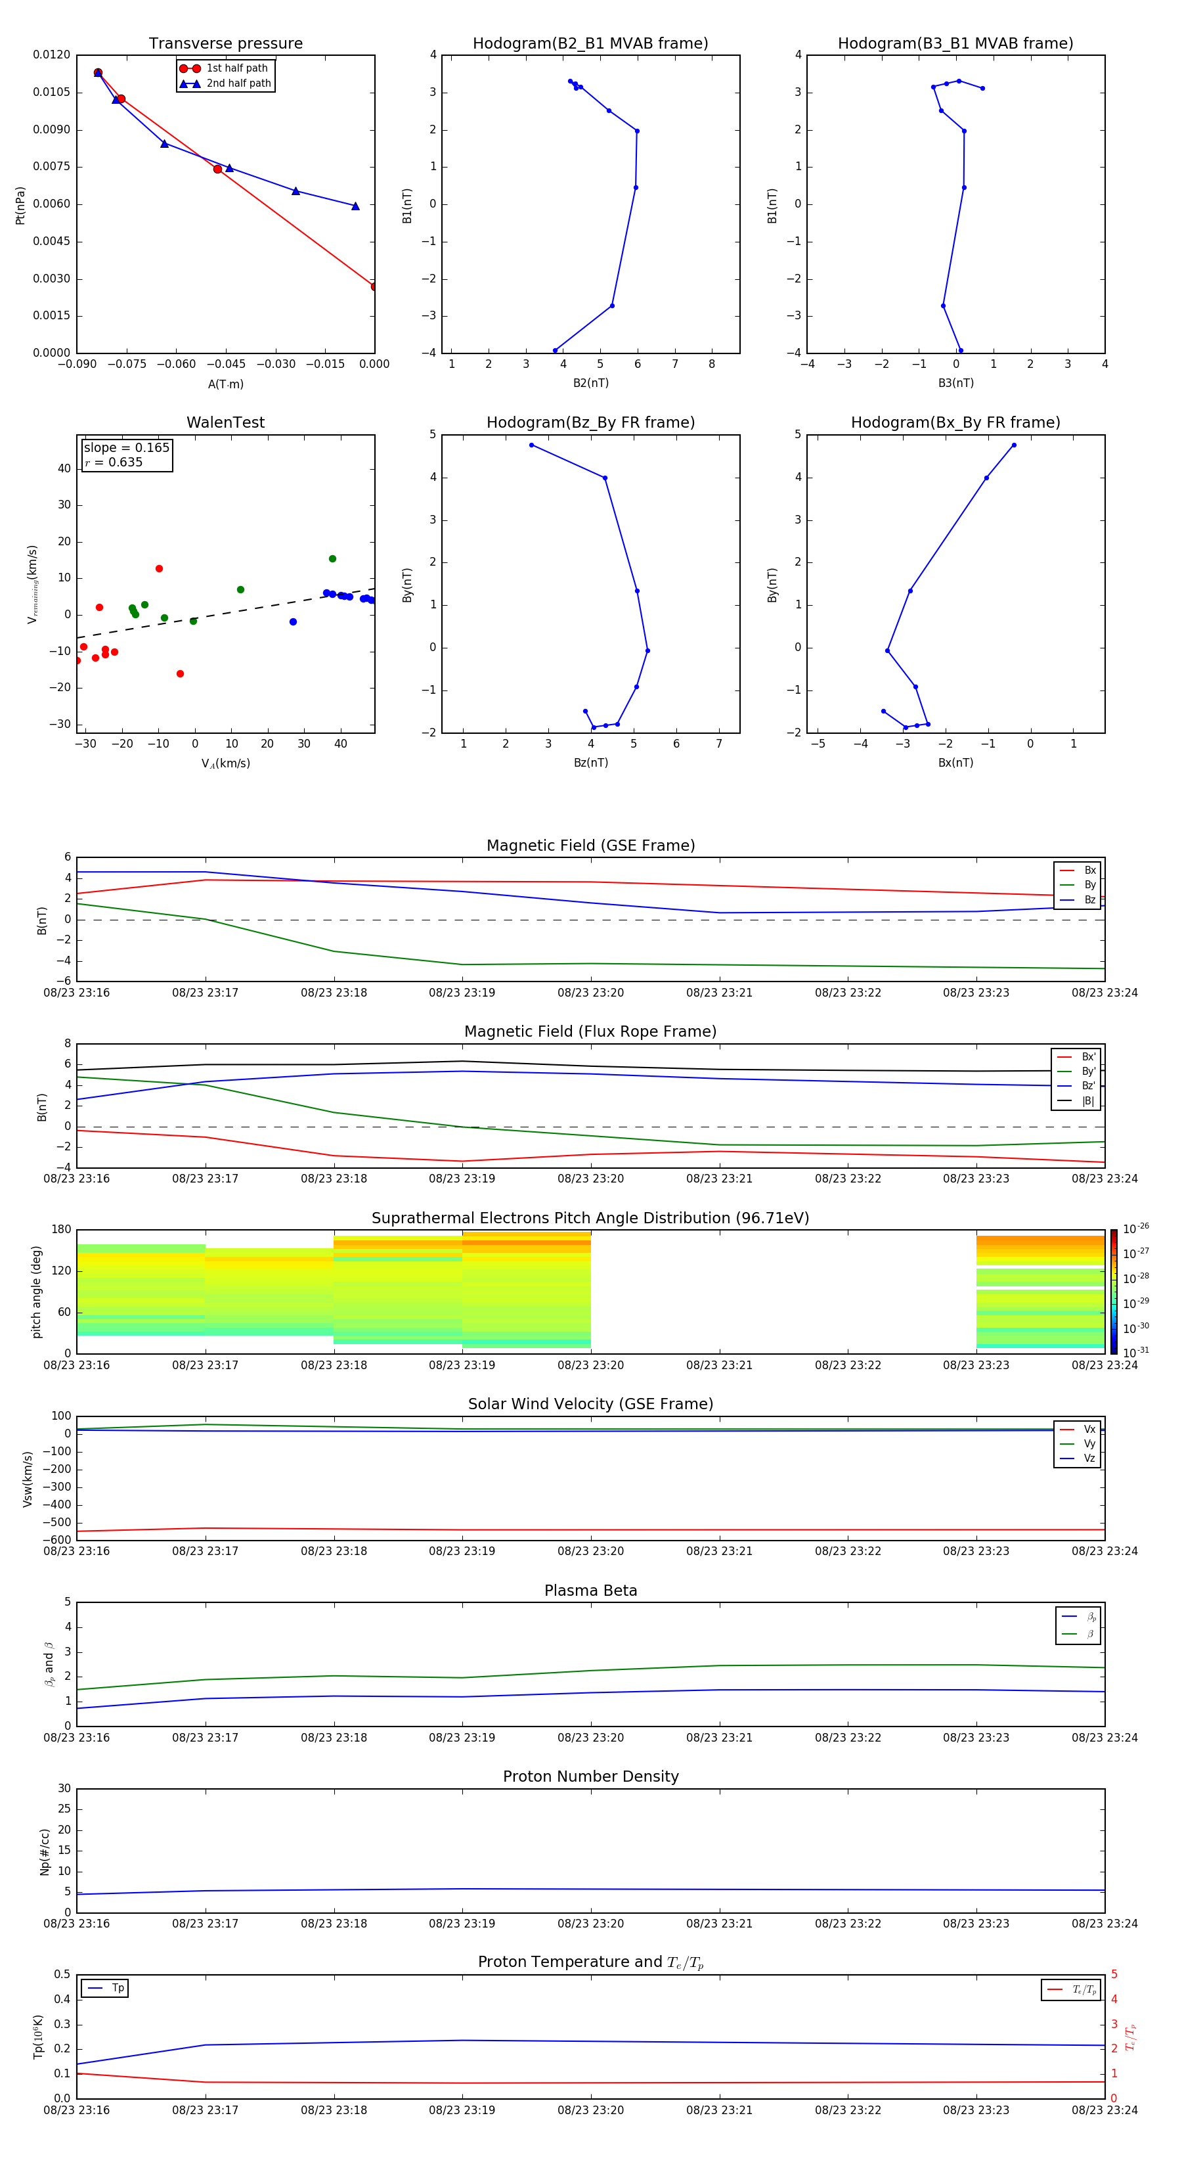Click the "Bz(nT)" x-axis label

tap(590, 763)
